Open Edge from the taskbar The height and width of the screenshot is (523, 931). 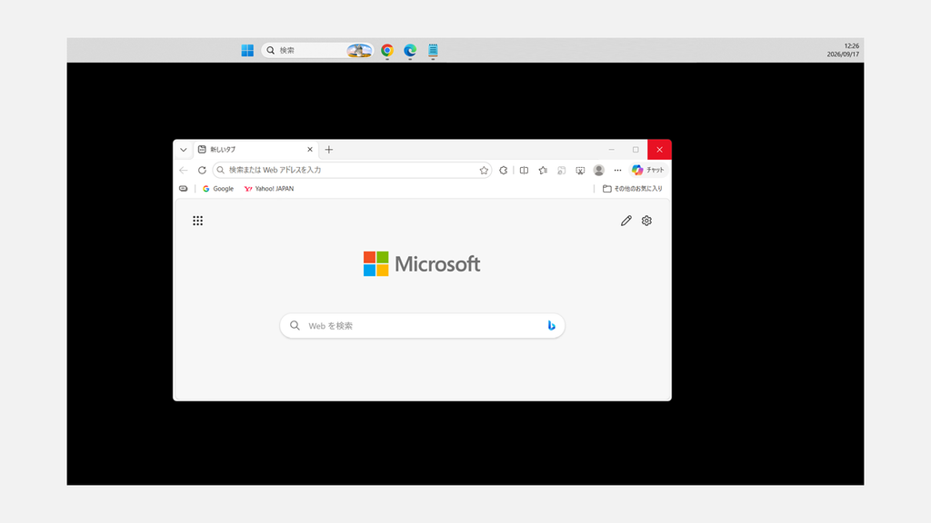click(410, 51)
